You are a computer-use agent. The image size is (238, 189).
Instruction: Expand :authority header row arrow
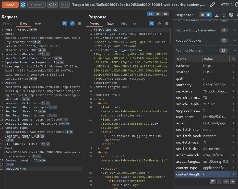pos(233,85)
